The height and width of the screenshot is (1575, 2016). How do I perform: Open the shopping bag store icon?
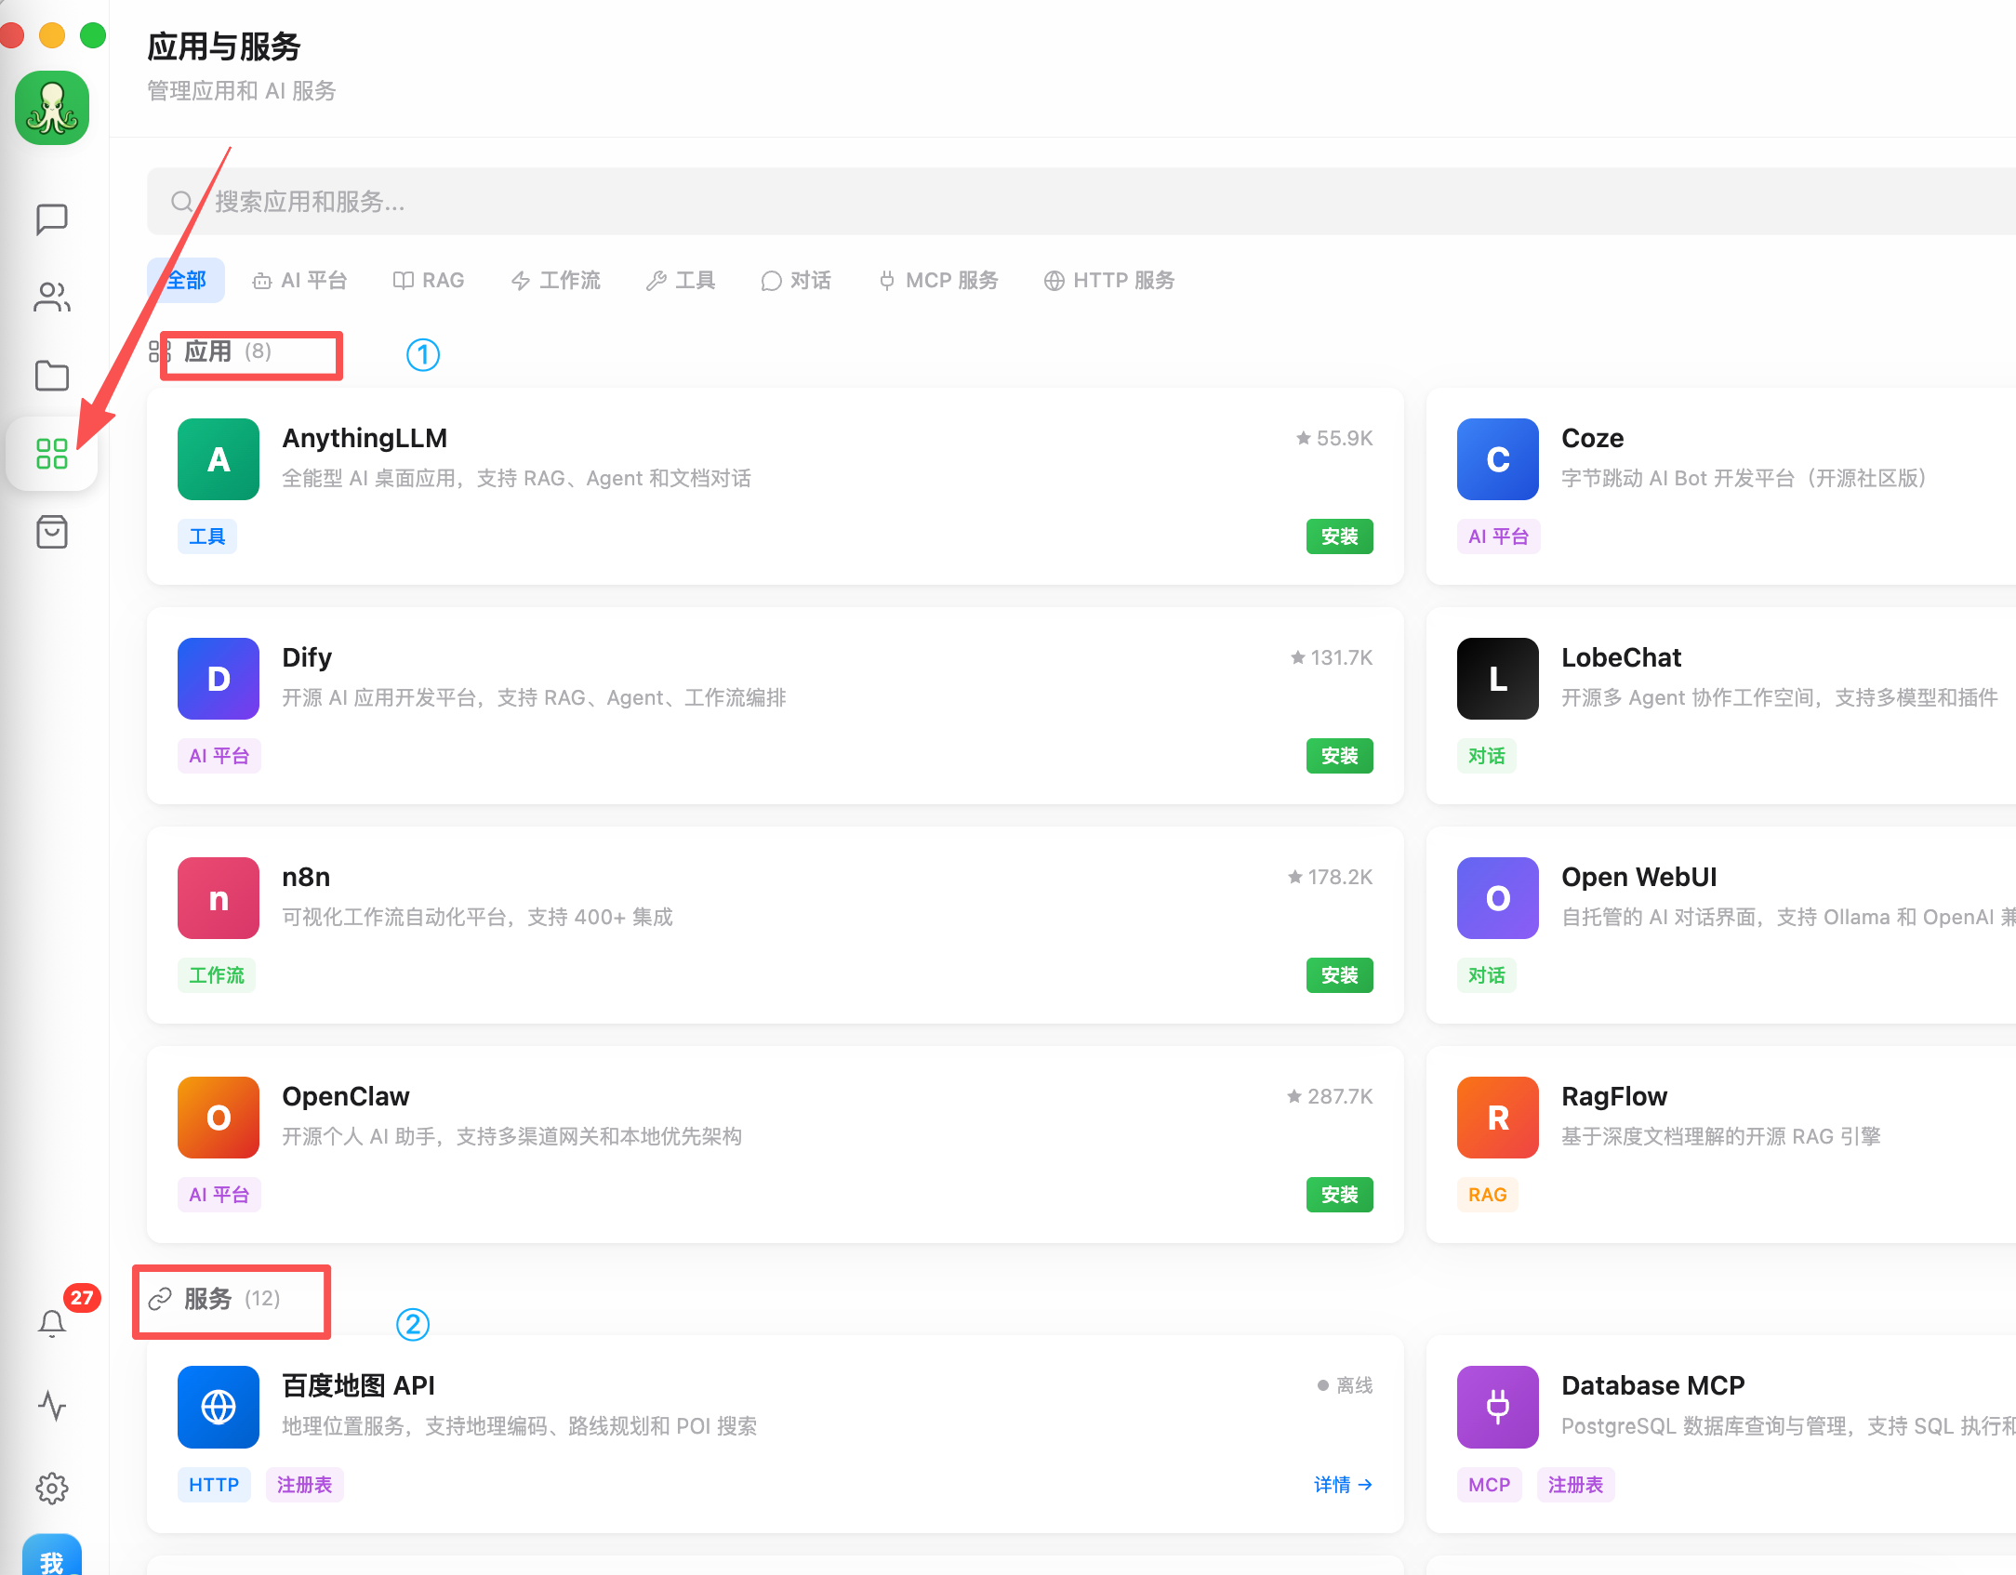pos(52,532)
